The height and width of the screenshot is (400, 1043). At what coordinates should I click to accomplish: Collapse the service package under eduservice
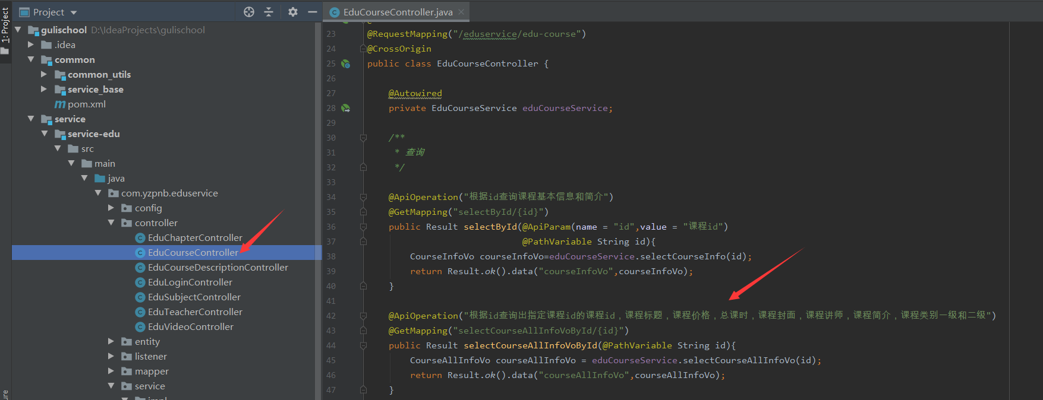111,386
